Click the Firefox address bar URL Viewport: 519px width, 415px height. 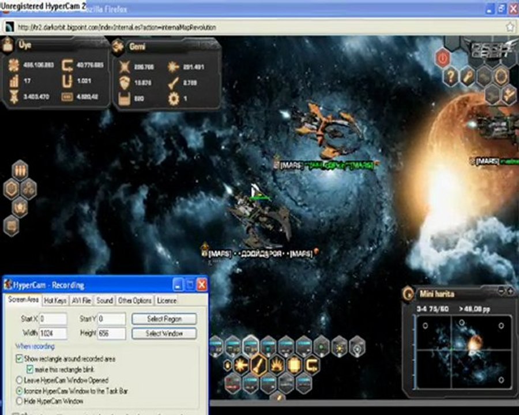point(116,28)
